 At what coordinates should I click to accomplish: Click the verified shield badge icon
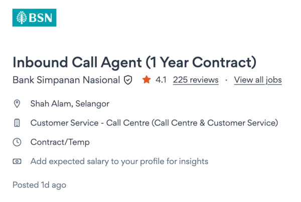pos(128,80)
